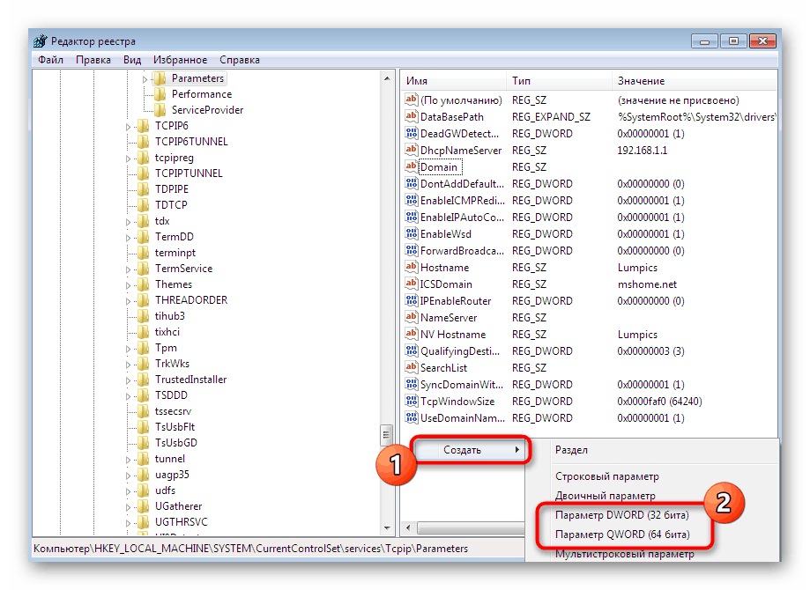Viewport: 810px width, 590px height.
Task: Click the EnableWsd DWORD icon
Action: [412, 233]
